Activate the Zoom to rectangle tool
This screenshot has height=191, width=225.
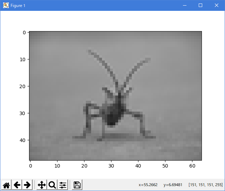pos(52,185)
